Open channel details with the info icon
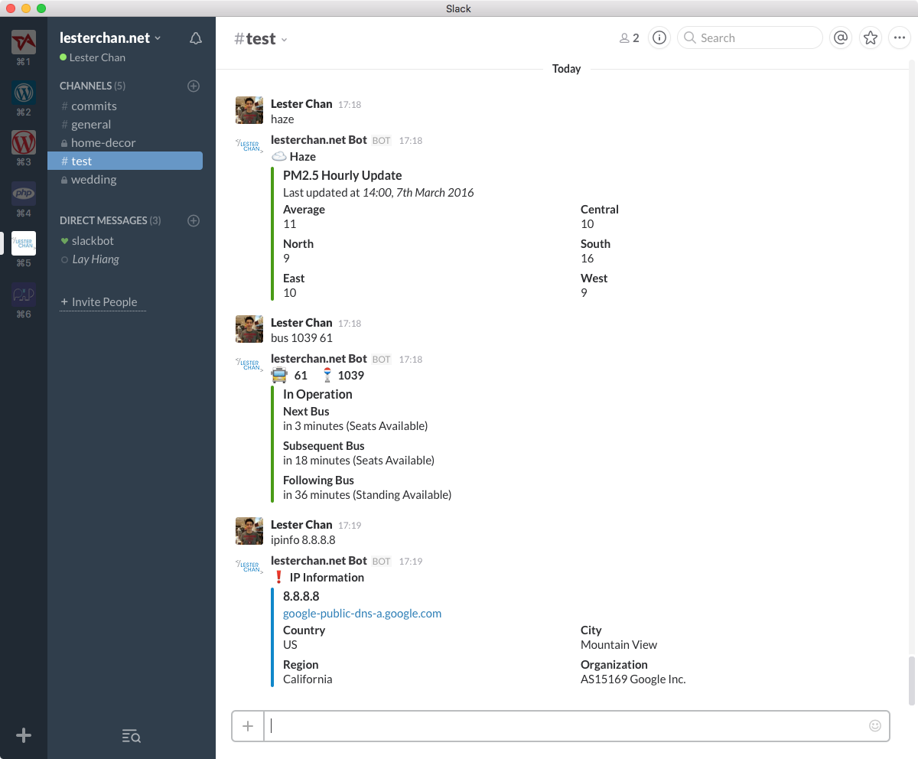 click(659, 37)
